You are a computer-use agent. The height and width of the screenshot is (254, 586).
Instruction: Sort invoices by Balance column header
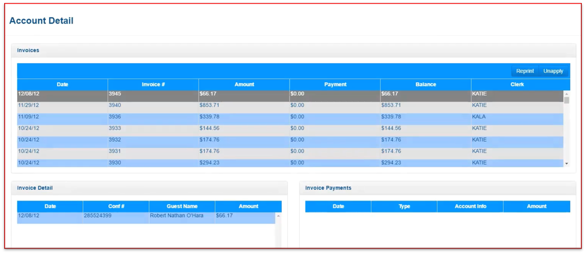[425, 85]
